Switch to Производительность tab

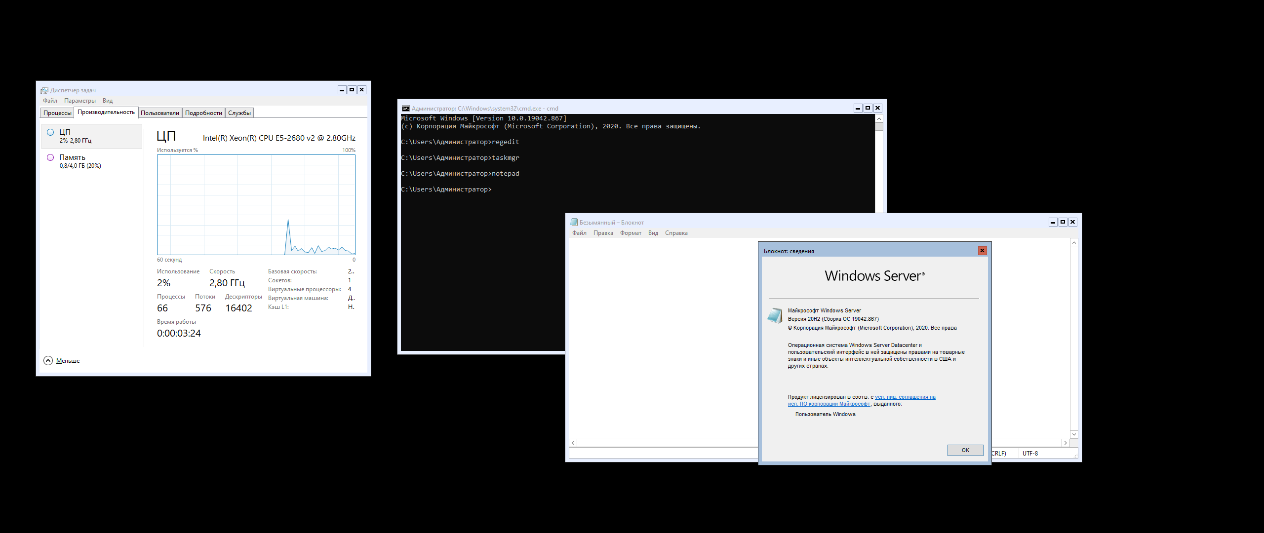click(x=106, y=112)
